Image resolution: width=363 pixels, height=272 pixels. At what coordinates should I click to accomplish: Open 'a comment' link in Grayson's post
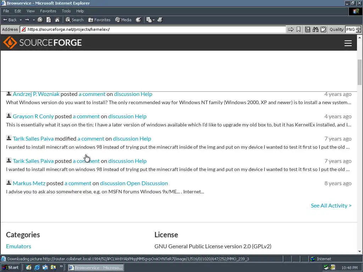[x=86, y=116]
